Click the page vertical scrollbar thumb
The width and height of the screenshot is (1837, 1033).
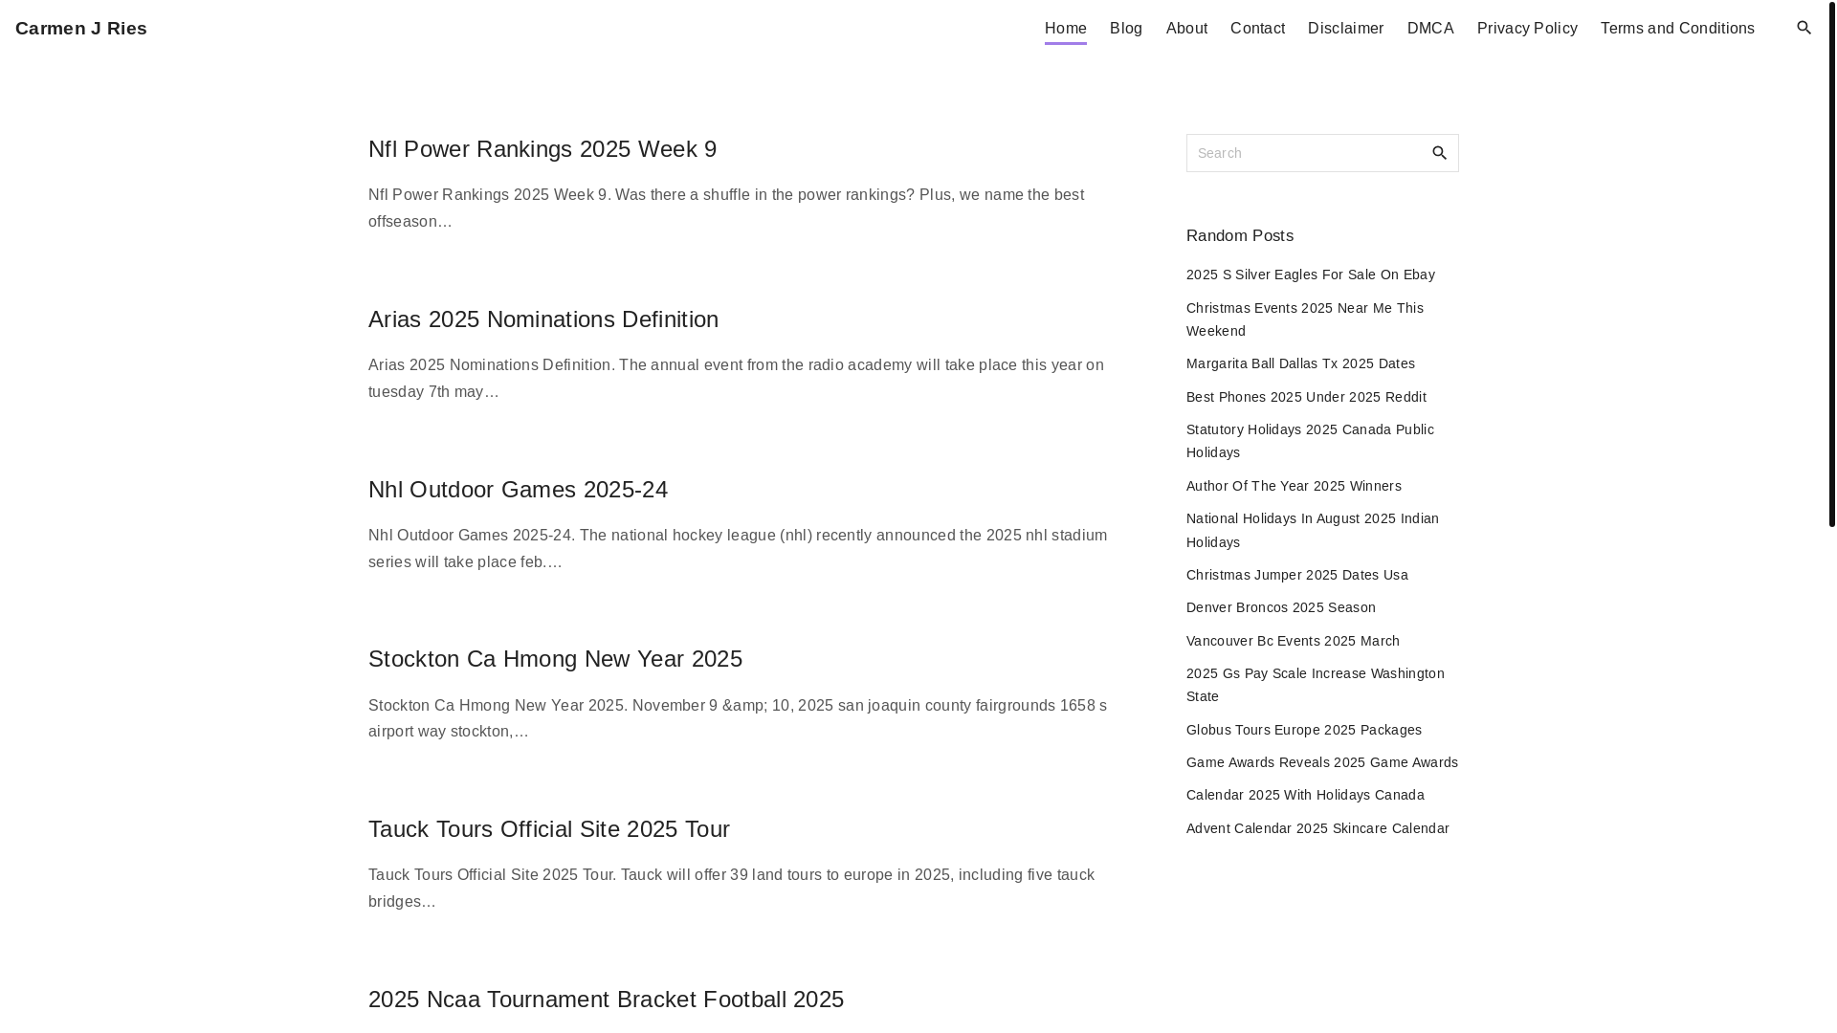1831,263
